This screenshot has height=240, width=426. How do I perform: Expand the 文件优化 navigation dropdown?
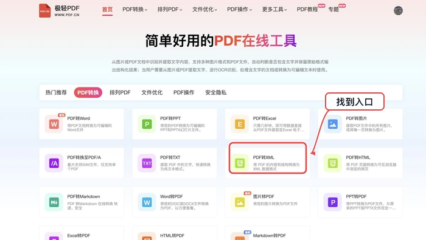(x=204, y=9)
